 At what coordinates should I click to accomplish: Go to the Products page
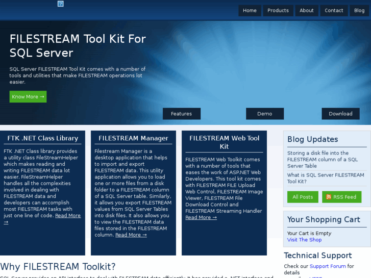pyautogui.click(x=278, y=11)
